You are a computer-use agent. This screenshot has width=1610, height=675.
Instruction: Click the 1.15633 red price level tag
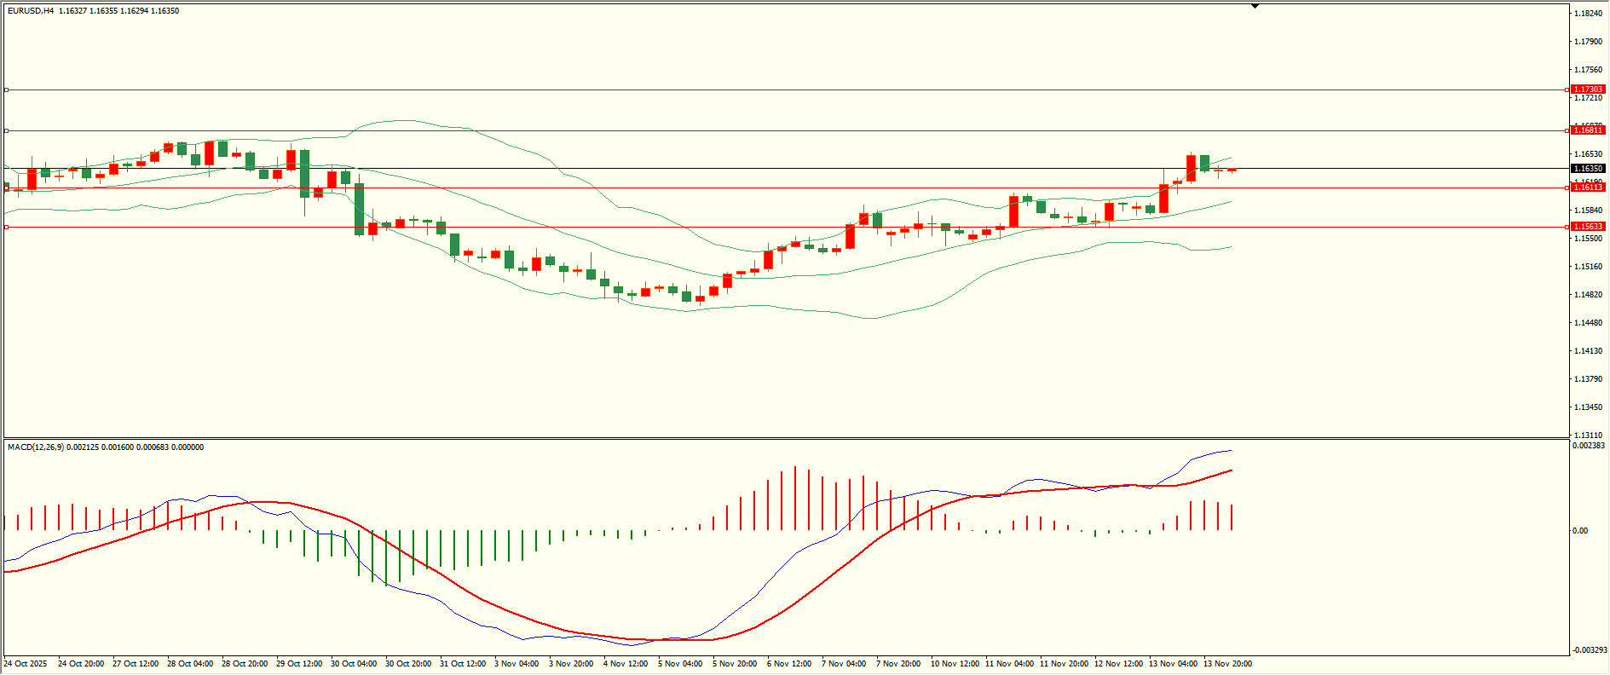coord(1588,227)
